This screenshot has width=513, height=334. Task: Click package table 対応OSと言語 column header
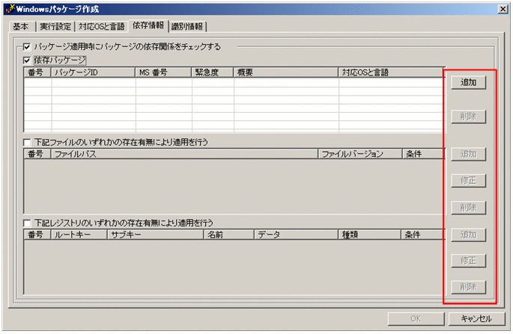point(391,72)
